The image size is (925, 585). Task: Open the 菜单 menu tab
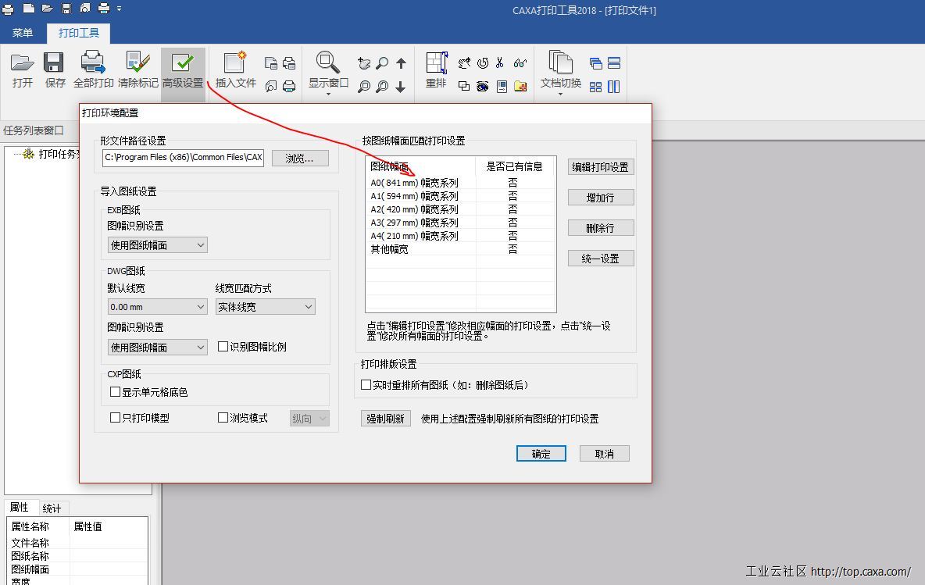pos(23,33)
